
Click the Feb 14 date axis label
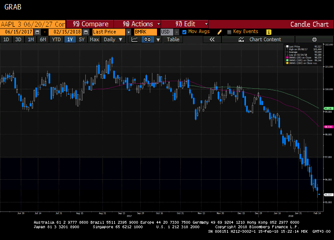point(317,213)
